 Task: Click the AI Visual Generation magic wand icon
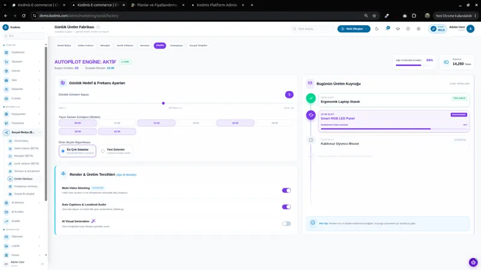[93, 221]
